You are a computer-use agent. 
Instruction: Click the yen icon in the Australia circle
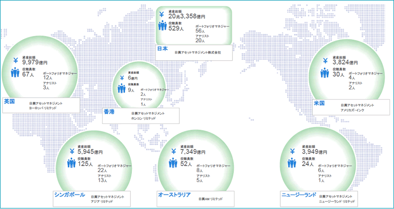tap(174, 151)
